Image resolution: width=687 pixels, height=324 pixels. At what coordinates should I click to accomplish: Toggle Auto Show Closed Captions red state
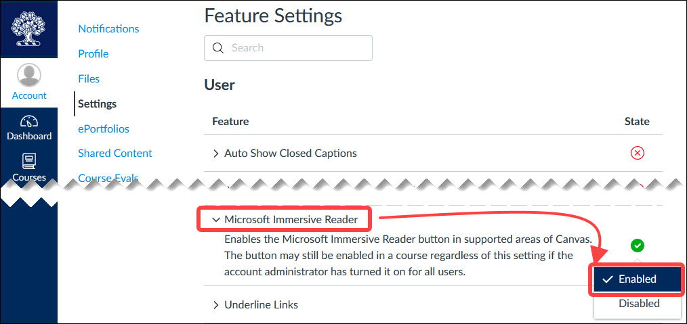(x=637, y=153)
